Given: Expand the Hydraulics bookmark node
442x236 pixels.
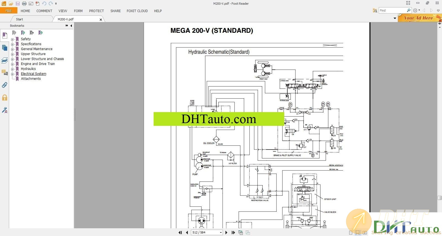Looking at the screenshot, I should click(12, 69).
